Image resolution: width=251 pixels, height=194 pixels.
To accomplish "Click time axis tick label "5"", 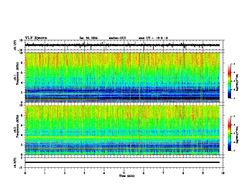I will pos(124,173).
